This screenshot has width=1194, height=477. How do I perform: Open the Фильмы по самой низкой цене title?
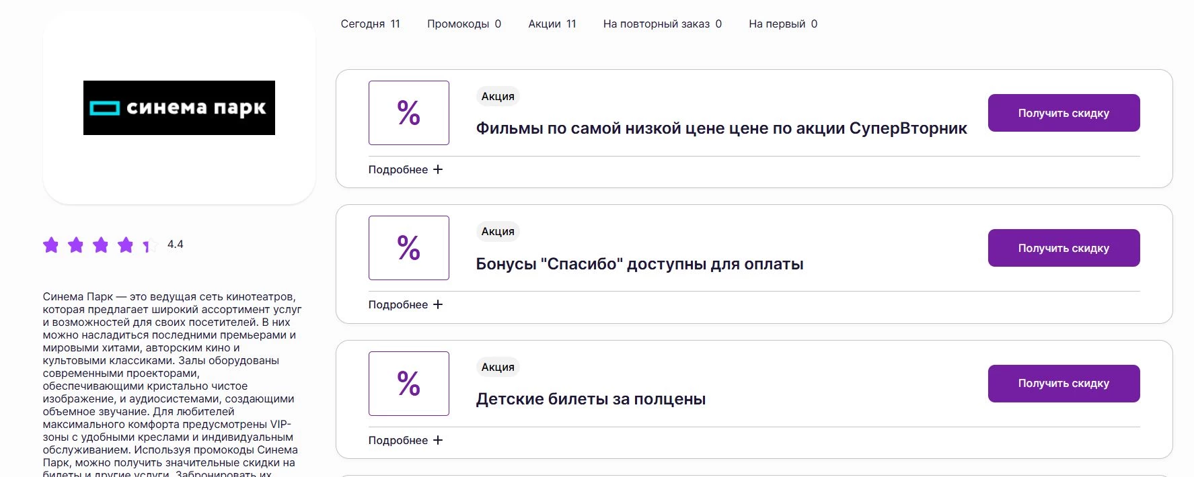click(721, 128)
